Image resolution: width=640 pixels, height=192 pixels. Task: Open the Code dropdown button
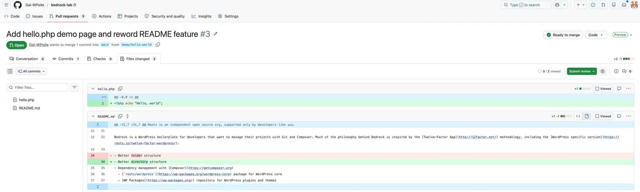click(596, 35)
